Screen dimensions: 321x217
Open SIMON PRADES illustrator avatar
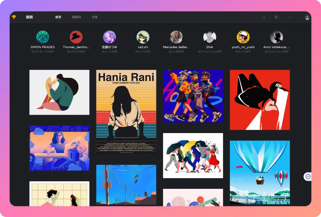(x=43, y=37)
